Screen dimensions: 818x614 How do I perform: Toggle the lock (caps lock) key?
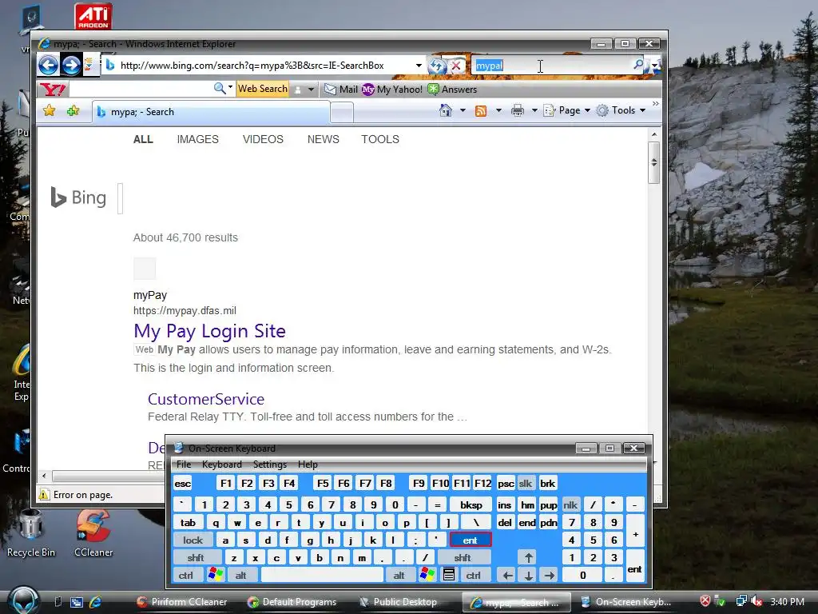pos(193,540)
